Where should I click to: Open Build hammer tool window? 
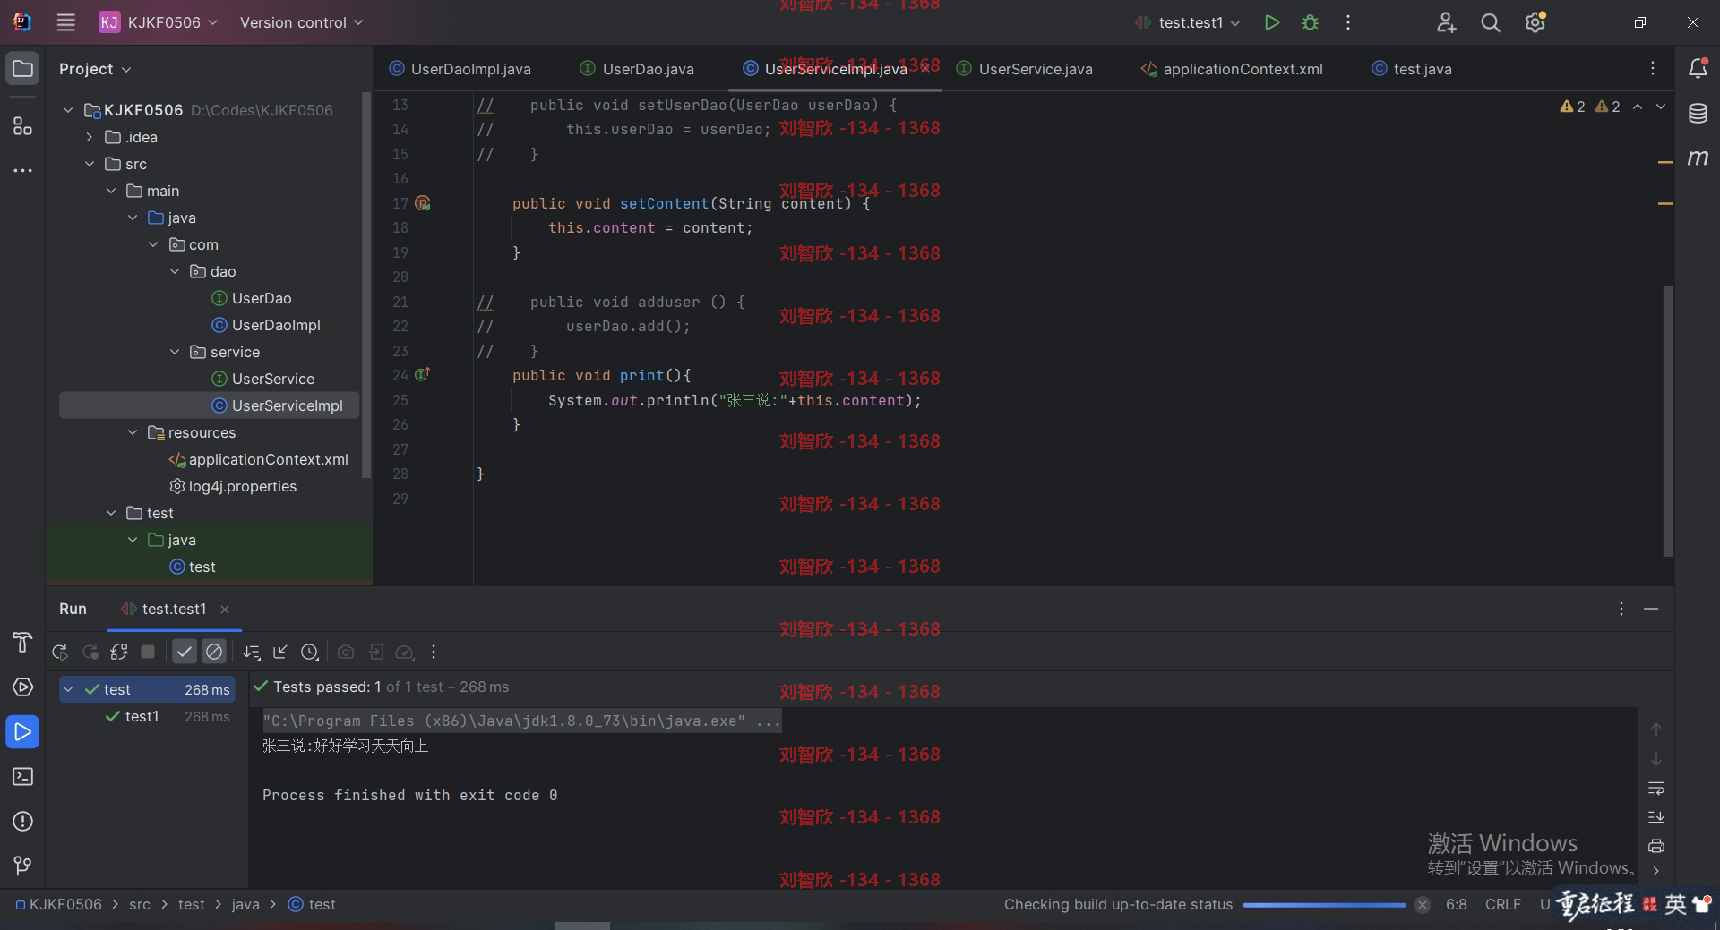click(22, 643)
